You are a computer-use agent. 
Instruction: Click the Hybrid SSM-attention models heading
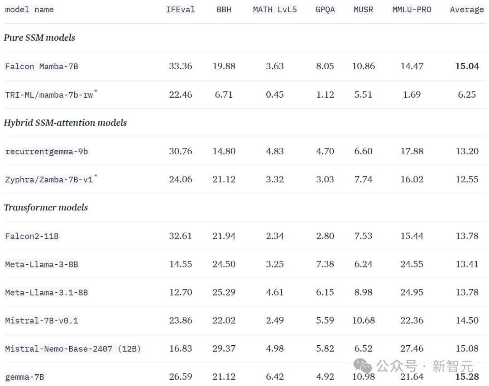[66, 123]
